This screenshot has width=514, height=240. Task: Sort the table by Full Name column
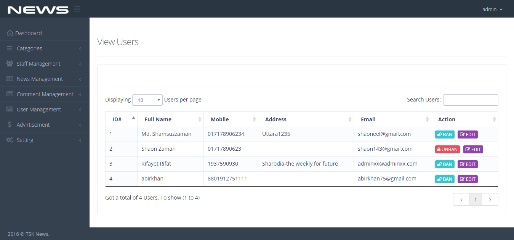[x=170, y=119]
